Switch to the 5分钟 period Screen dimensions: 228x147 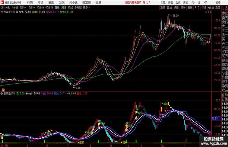(23, 8)
